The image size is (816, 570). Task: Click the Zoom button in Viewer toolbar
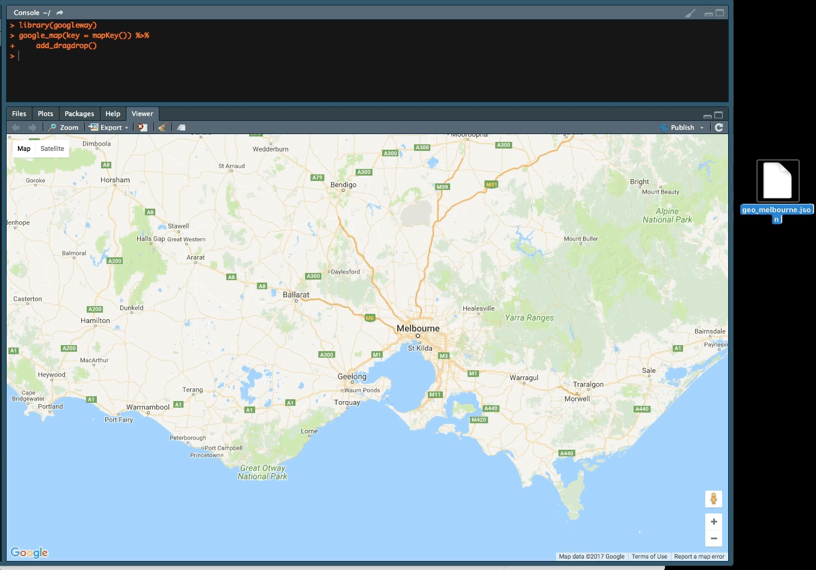tap(64, 127)
